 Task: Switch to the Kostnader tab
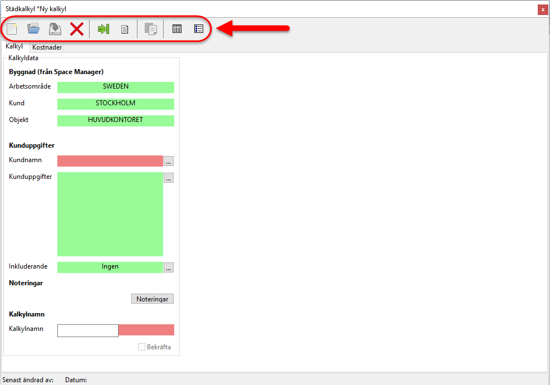point(47,47)
